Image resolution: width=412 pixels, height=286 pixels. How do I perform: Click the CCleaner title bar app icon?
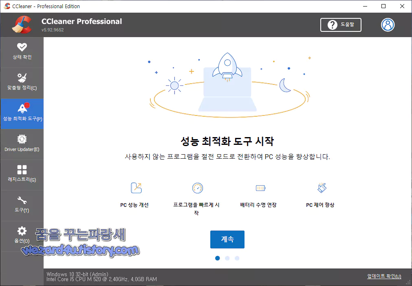pos(7,6)
